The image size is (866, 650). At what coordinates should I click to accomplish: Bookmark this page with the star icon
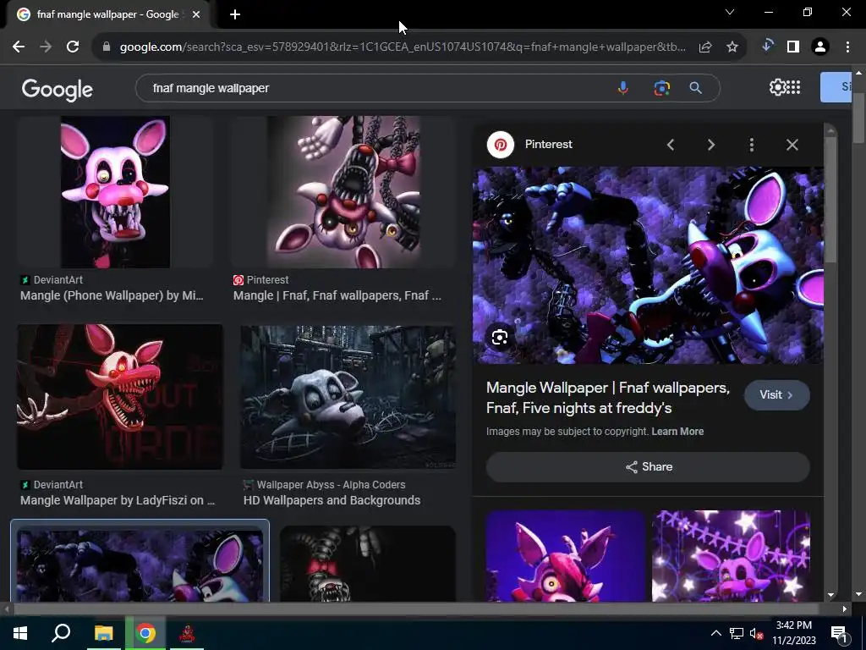(x=732, y=47)
